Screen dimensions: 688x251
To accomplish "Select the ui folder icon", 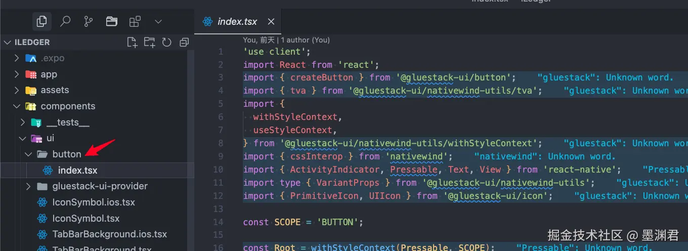I will click(36, 138).
